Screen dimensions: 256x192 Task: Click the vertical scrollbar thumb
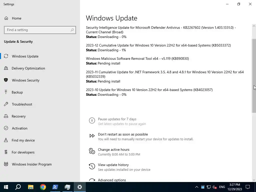click(x=254, y=76)
